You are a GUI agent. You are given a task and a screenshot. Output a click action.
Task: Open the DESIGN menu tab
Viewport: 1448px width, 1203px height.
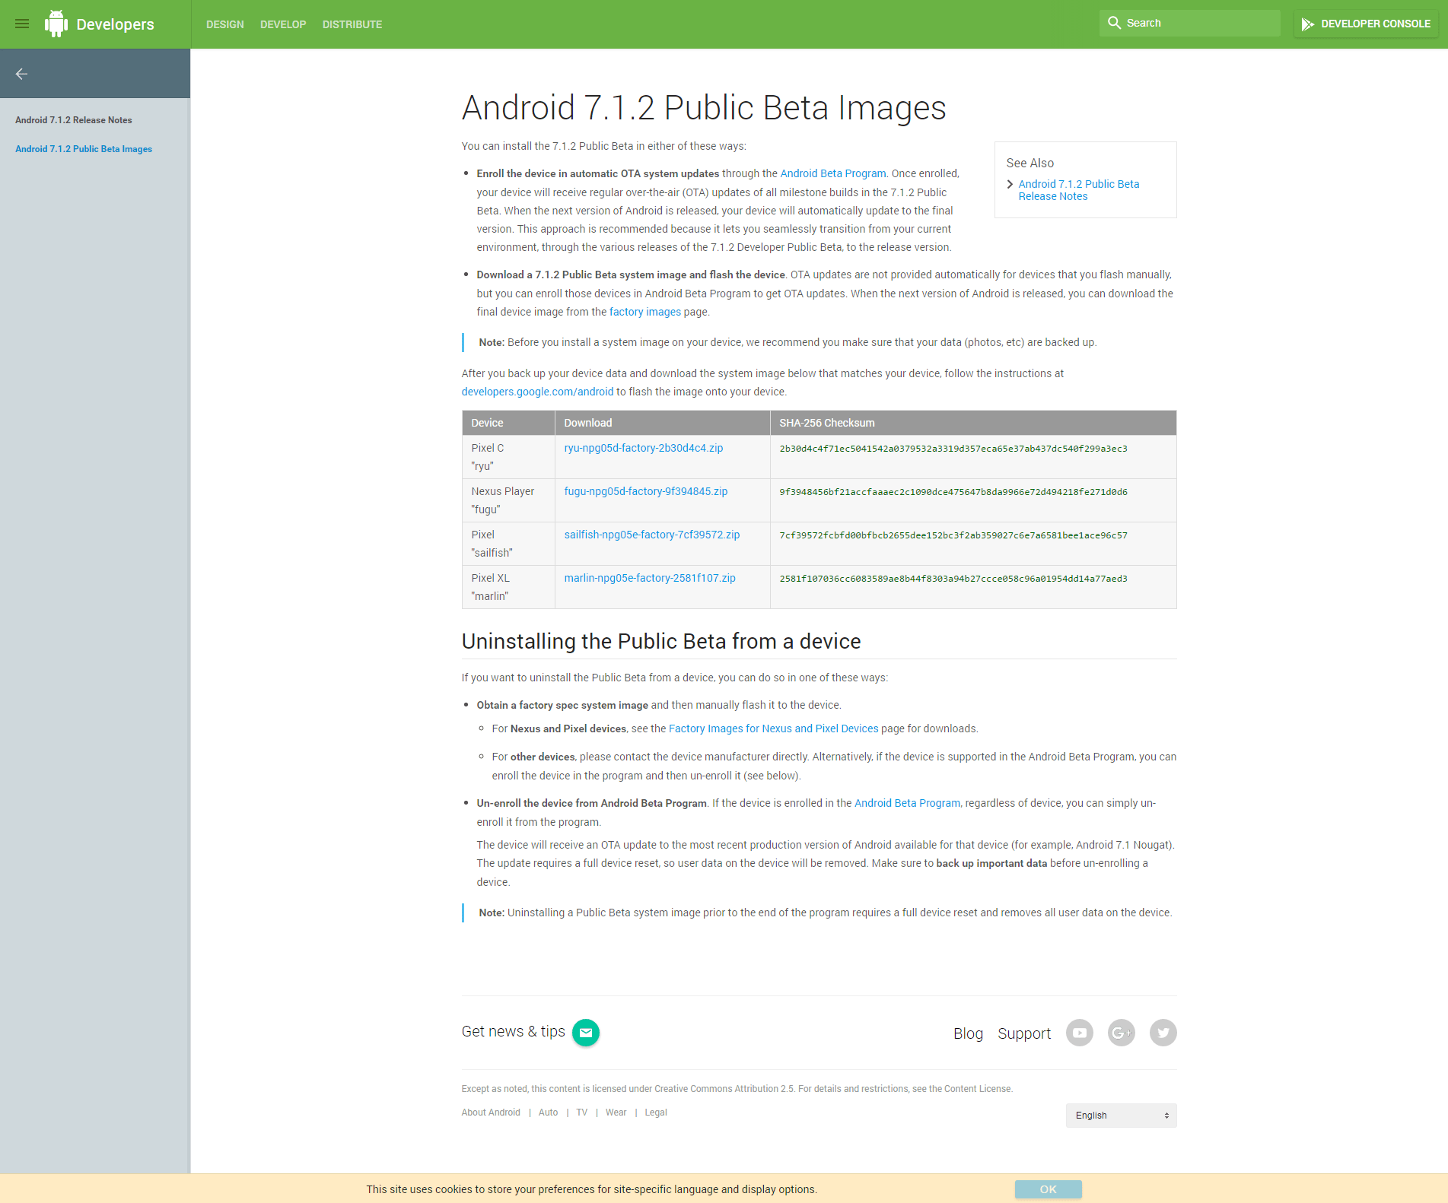point(224,24)
